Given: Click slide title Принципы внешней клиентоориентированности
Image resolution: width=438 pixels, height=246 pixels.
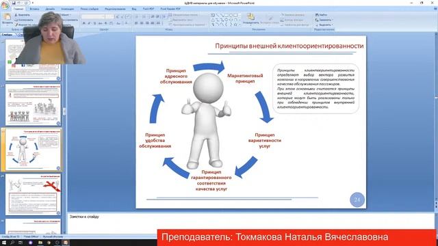Looking at the screenshot, I should [289, 46].
